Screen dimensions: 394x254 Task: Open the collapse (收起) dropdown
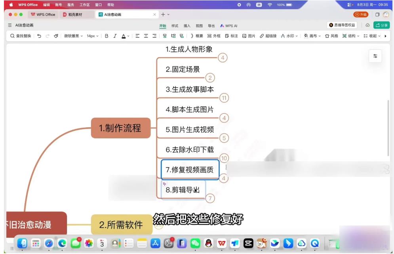372,36
